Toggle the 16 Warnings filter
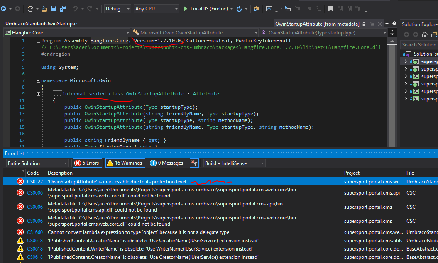 (x=125, y=163)
